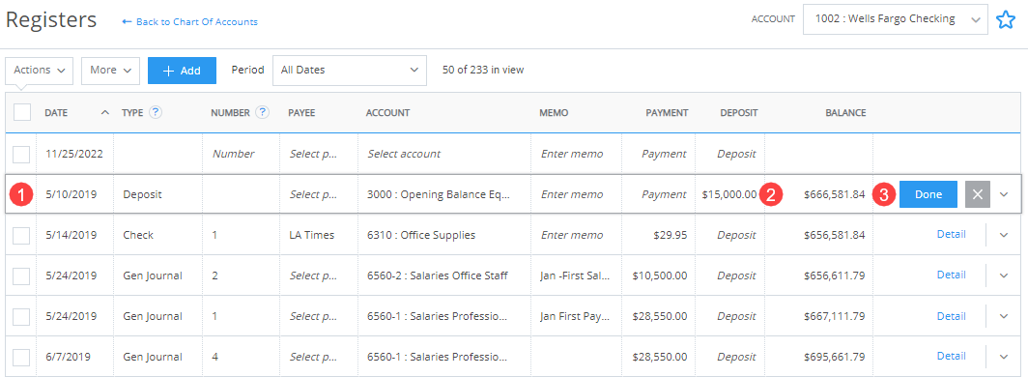Image resolution: width=1028 pixels, height=377 pixels.
Task: Open Detail for LA Times check
Action: click(x=952, y=234)
